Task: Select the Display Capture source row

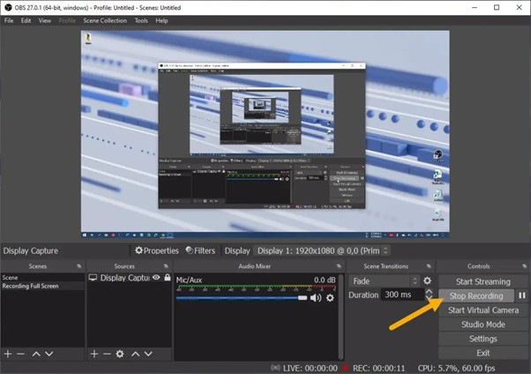Action: tap(130, 278)
